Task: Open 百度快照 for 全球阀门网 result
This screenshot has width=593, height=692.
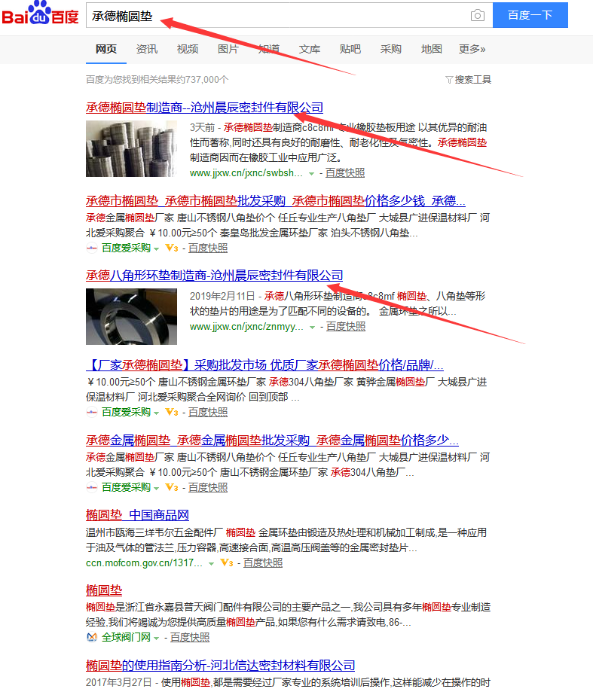Action: pos(190,637)
